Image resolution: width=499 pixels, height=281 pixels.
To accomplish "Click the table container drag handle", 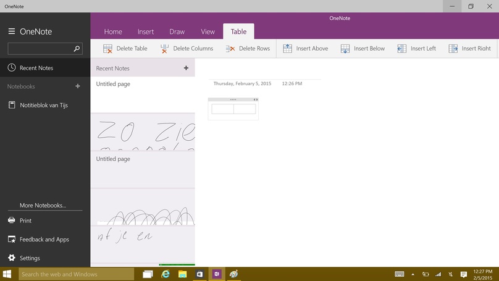I will click(233, 99).
